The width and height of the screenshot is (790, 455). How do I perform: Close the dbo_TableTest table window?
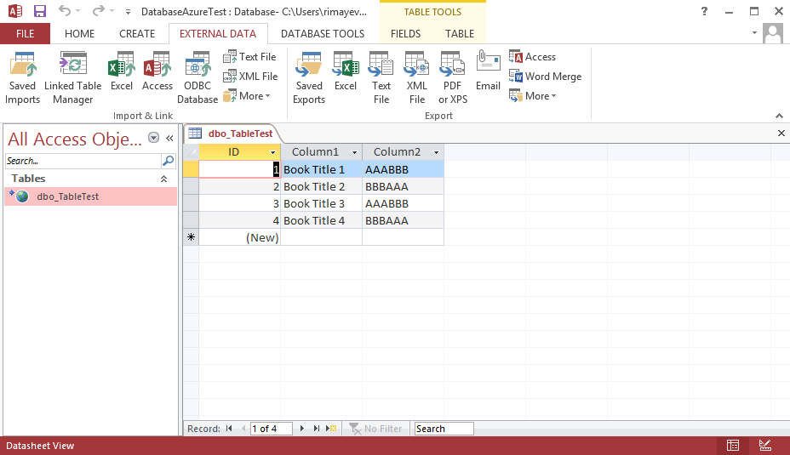781,133
